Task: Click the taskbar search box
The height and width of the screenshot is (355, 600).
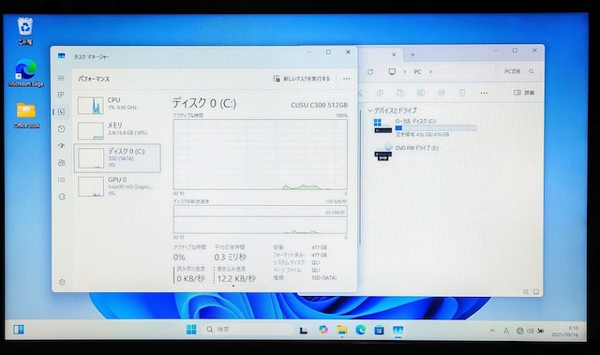Action: 247,330
